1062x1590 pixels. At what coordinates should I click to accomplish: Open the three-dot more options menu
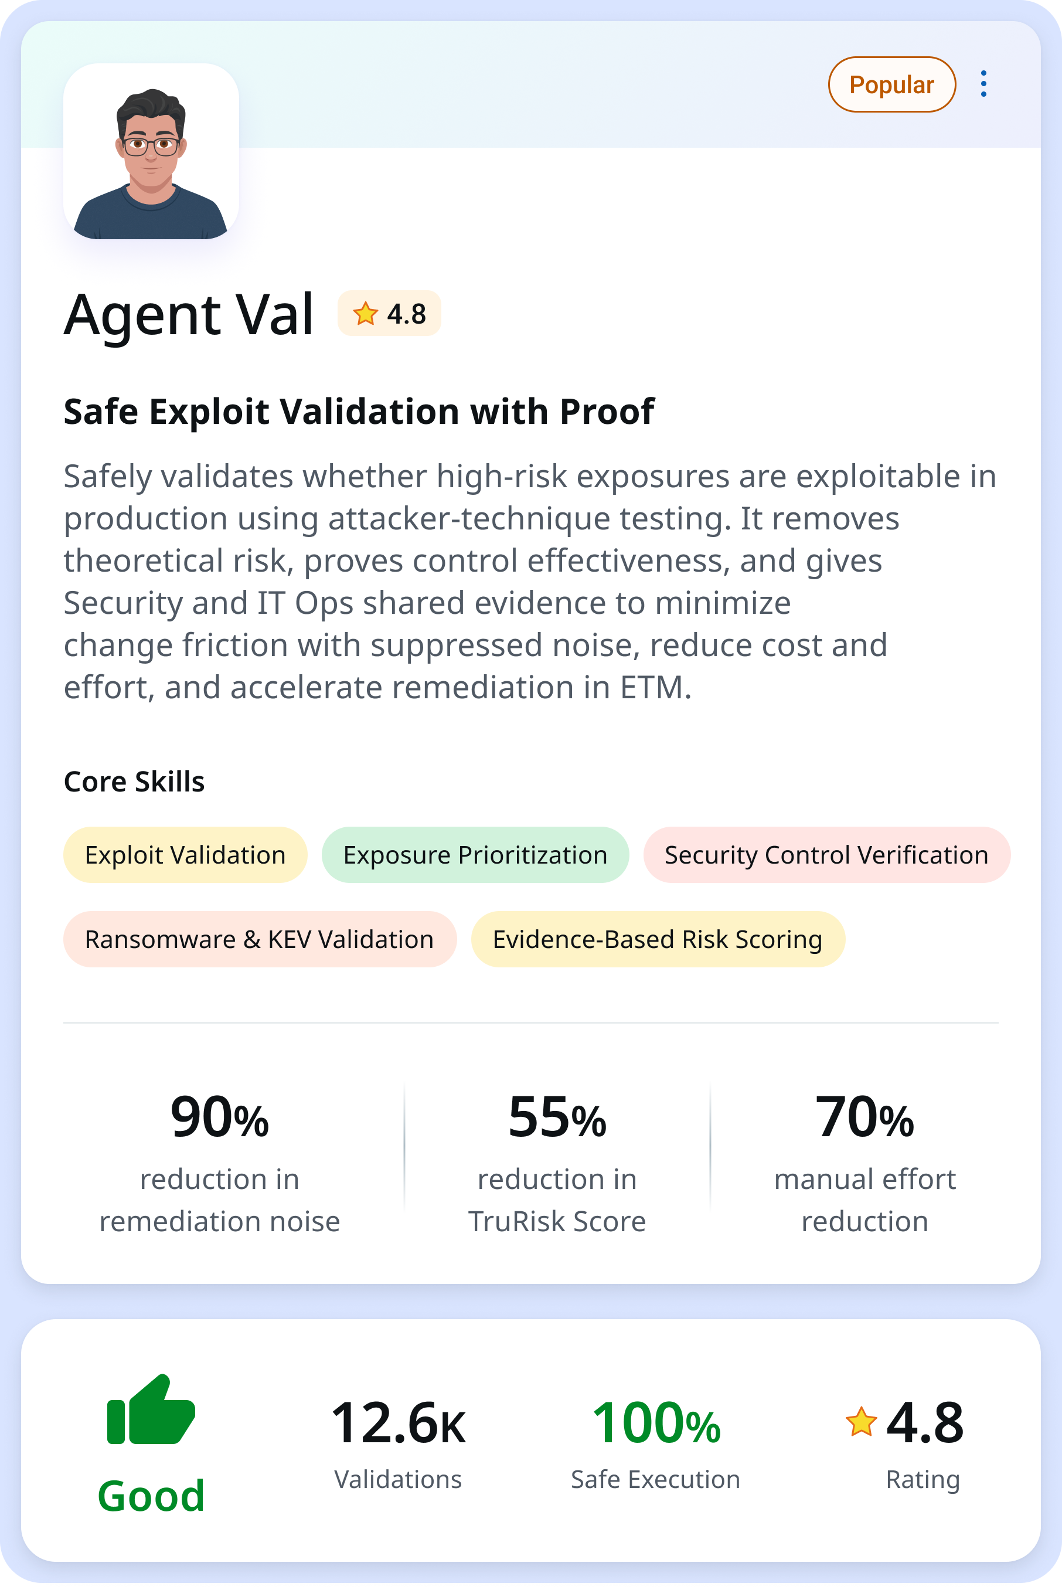click(x=983, y=84)
